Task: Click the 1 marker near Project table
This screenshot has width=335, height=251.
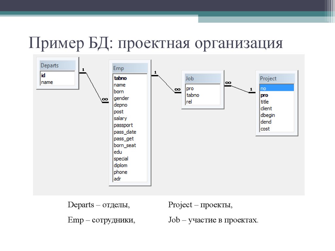Action: tap(251, 89)
